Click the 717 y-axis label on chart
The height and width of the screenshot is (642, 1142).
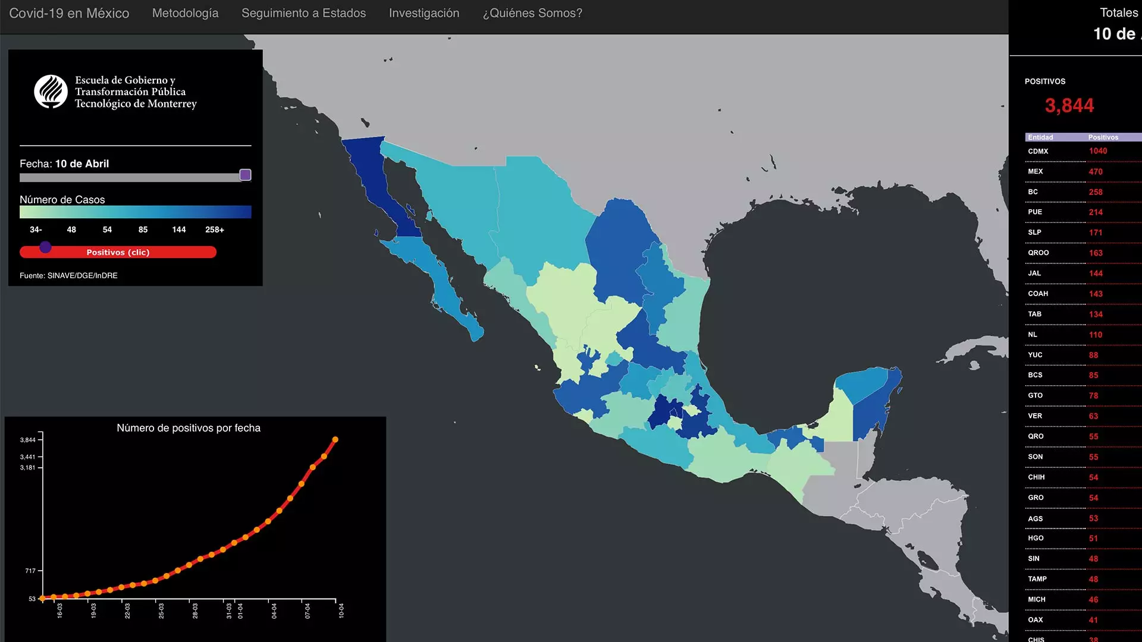pyautogui.click(x=30, y=571)
